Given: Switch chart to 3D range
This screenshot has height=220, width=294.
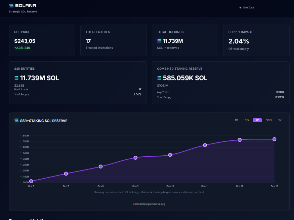Looking at the screenshot, I should (x=247, y=120).
